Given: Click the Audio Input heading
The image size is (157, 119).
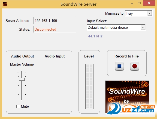Looking at the screenshot, I should 55,56.
